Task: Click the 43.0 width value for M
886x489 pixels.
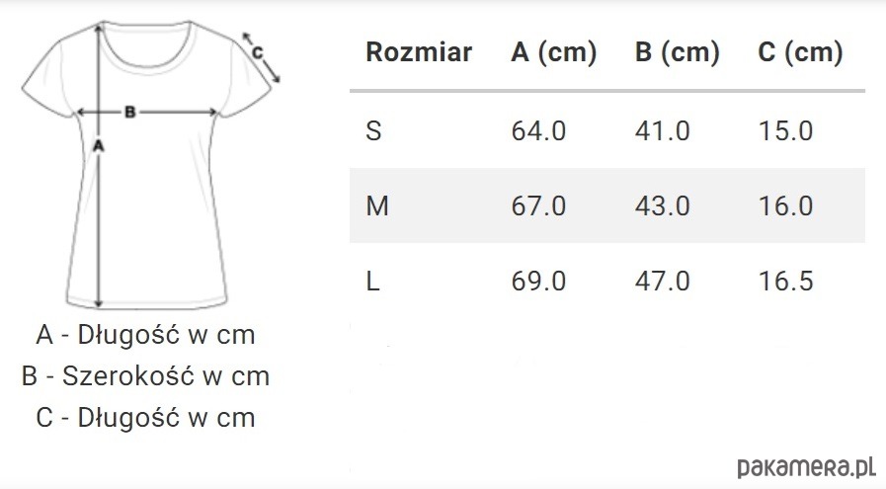Action: click(x=662, y=205)
